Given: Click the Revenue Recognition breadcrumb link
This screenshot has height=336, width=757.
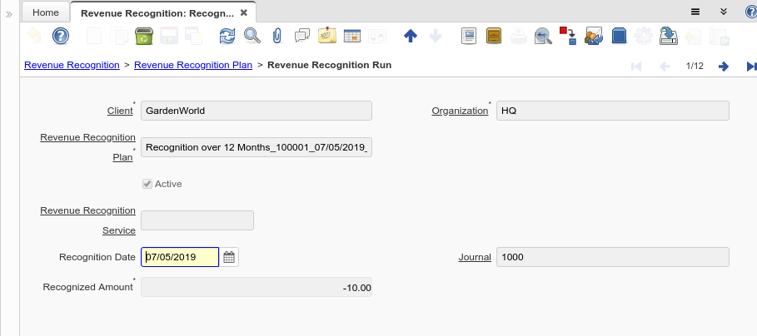Looking at the screenshot, I should [72, 65].
